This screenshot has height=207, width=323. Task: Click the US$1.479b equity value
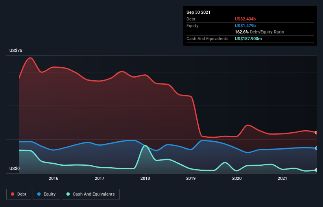click(x=245, y=26)
